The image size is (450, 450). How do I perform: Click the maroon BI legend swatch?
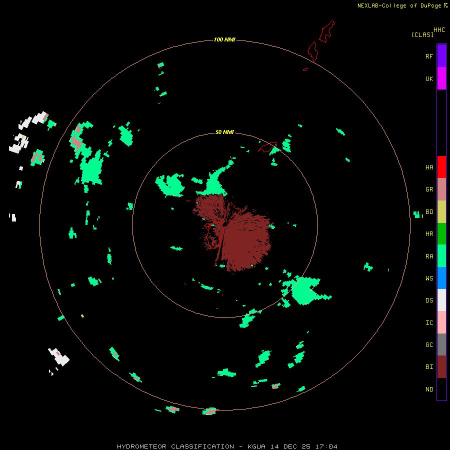coord(441,367)
